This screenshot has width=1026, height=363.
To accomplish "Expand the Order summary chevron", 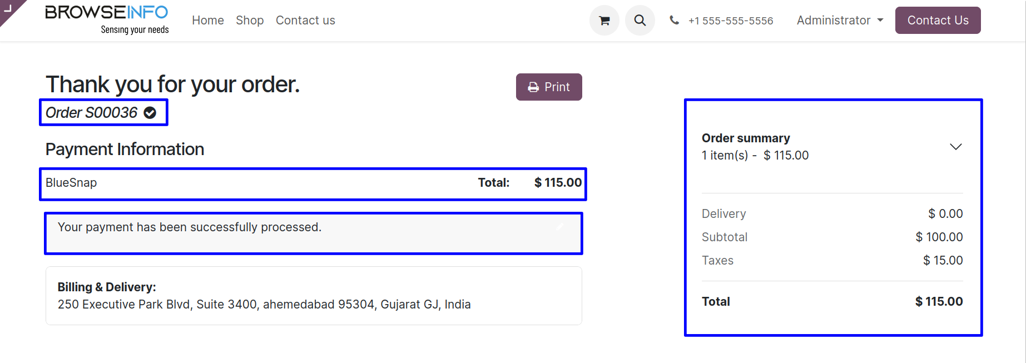I will tap(955, 147).
